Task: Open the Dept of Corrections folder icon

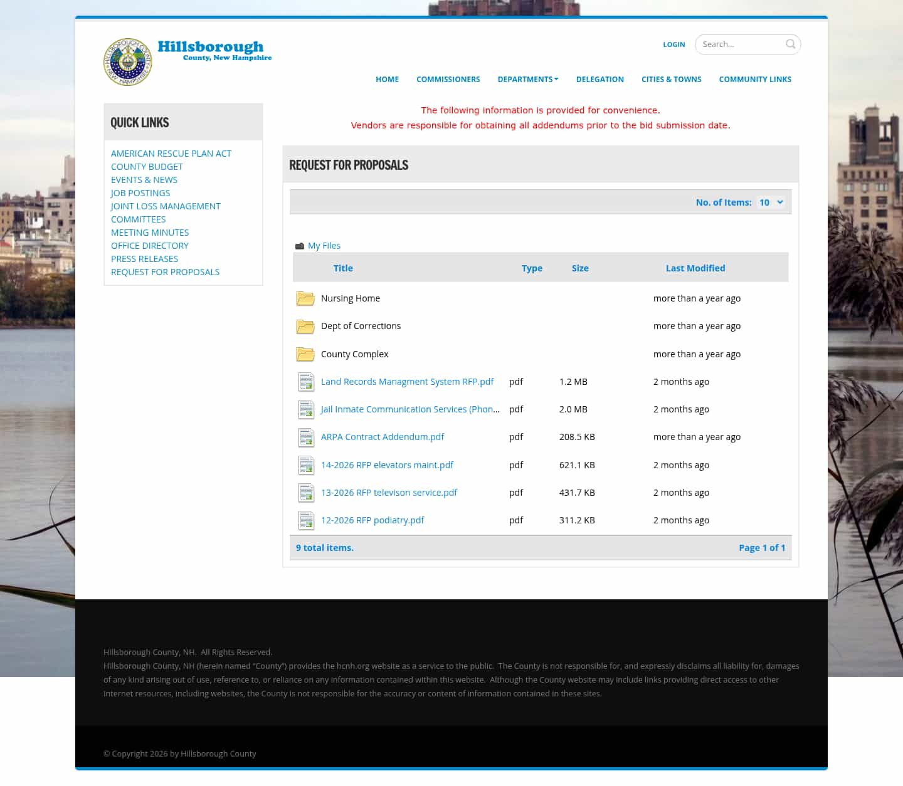Action: [305, 326]
